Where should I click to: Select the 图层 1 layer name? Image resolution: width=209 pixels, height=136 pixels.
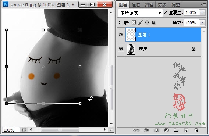tap(144, 35)
